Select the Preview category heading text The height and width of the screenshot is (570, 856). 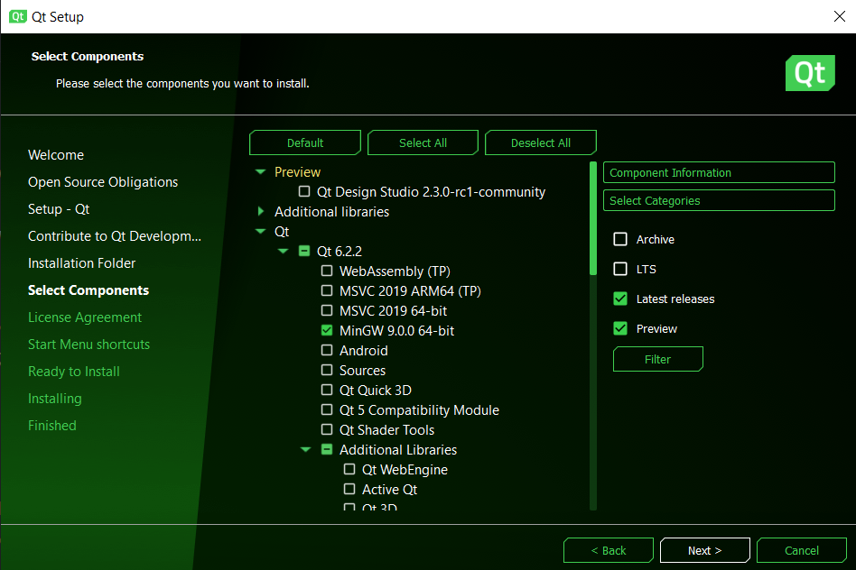click(x=297, y=172)
